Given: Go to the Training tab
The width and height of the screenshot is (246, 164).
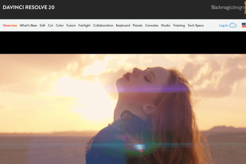Looking at the screenshot, I should click(179, 25).
